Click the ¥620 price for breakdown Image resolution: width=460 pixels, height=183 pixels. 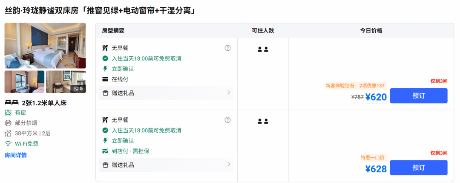click(376, 97)
